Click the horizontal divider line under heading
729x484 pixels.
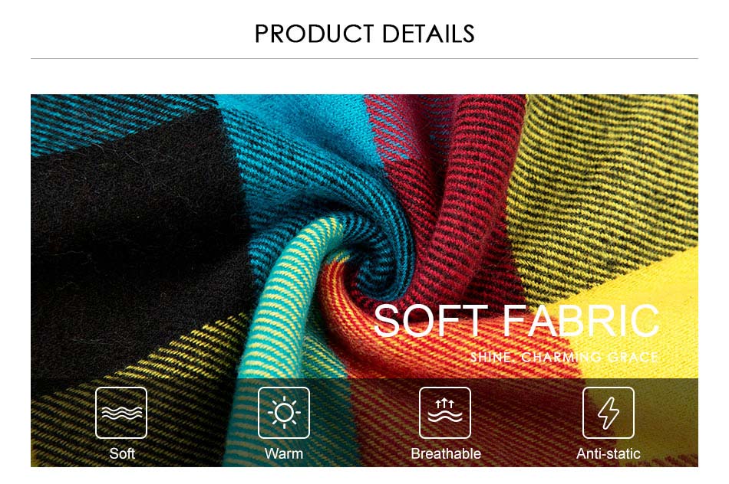tap(364, 58)
